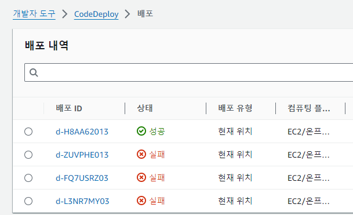The height and width of the screenshot is (215, 353).
Task: Click 현재 위치 in d-L3NR7MY03 row
Action: [235, 201]
